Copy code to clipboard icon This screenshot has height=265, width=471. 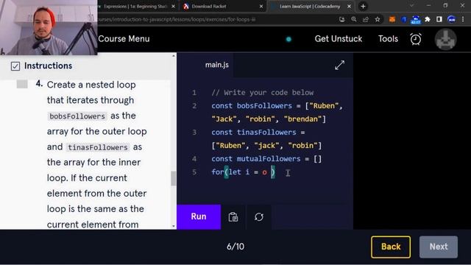[233, 216]
